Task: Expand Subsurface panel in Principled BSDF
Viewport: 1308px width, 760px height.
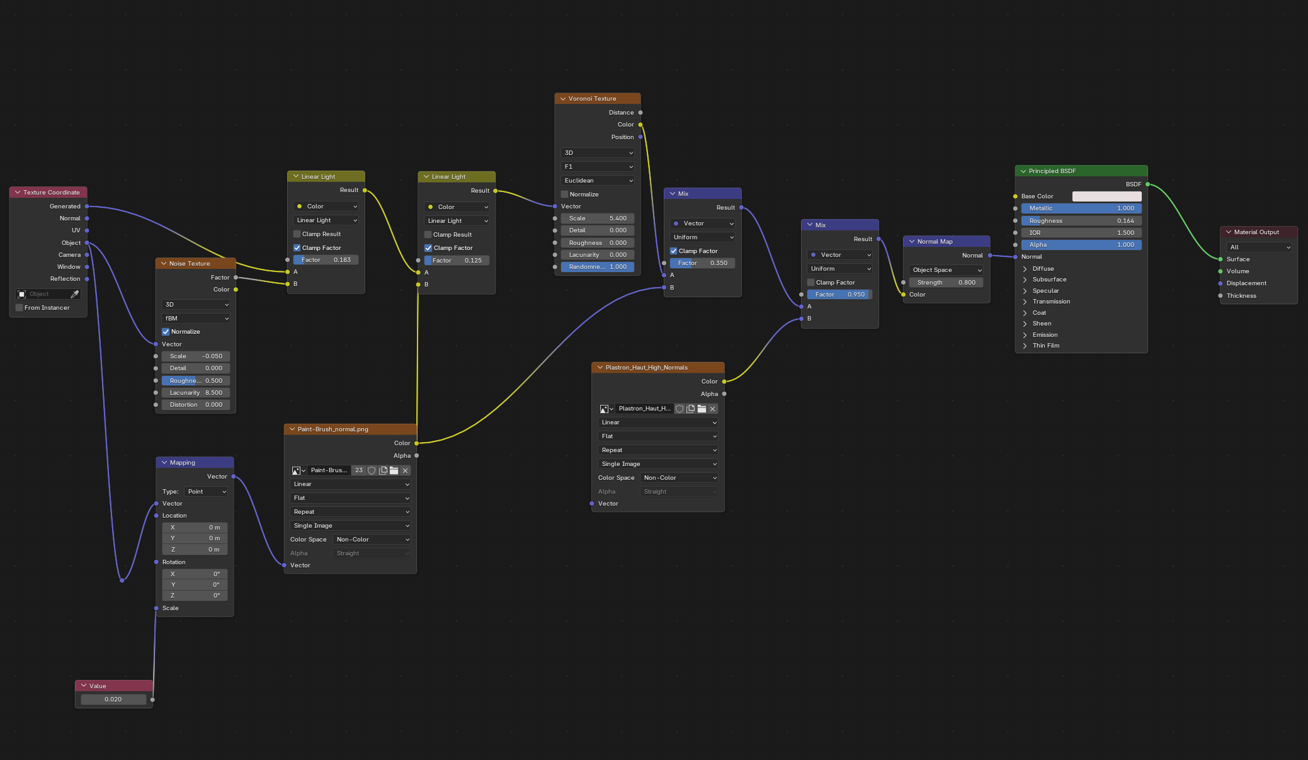Action: click(1025, 280)
